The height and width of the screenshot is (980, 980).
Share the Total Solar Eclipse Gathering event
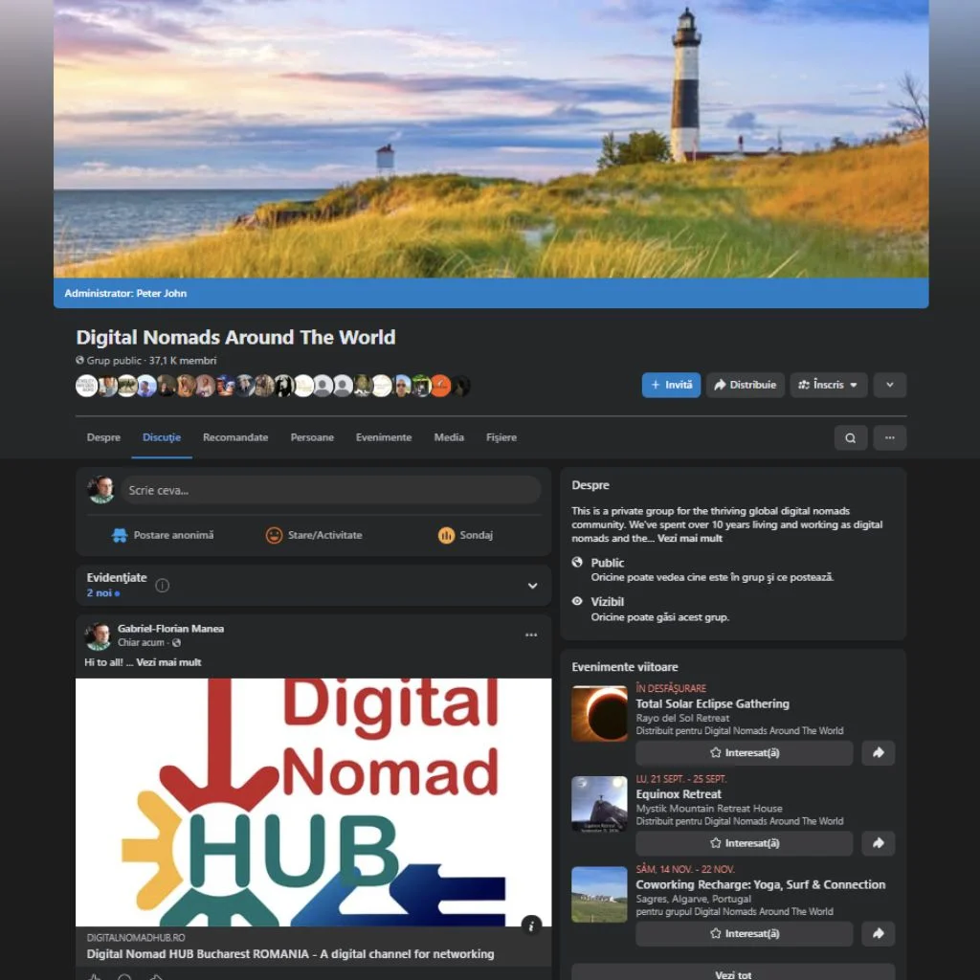pos(878,752)
